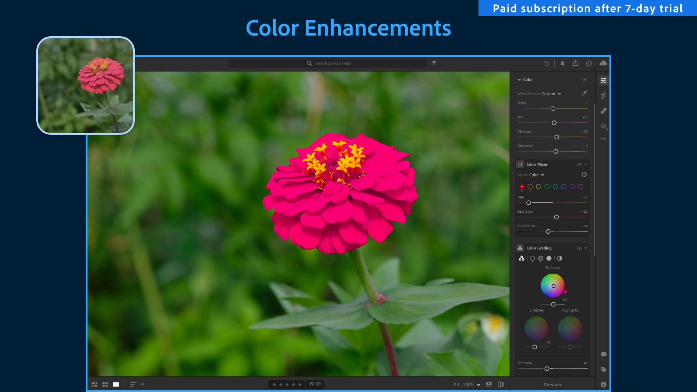Click the share/export icon
This screenshot has width=697, height=392.
click(576, 63)
